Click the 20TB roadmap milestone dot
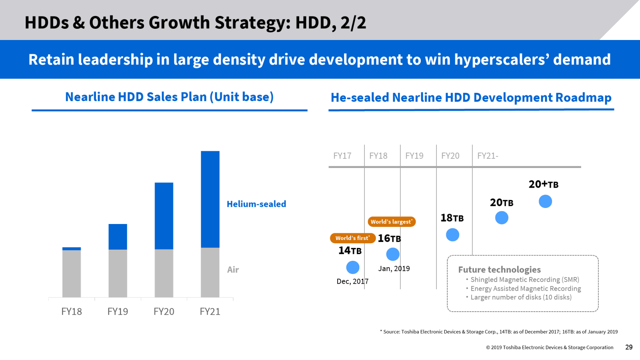Image resolution: width=640 pixels, height=360 pixels. tap(502, 218)
